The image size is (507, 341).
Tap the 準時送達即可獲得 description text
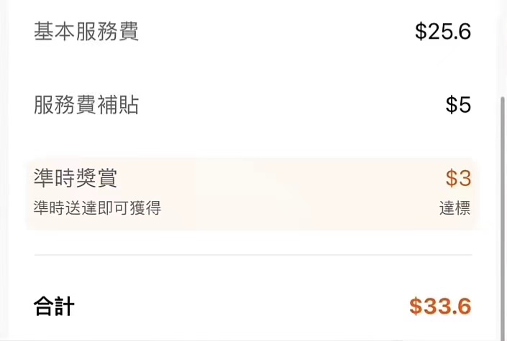pos(97,208)
